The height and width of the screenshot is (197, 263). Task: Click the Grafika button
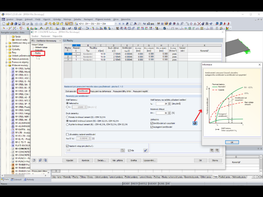(134, 160)
